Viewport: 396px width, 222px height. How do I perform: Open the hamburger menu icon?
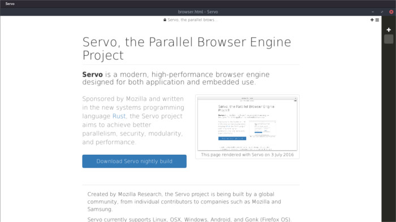coord(377,20)
